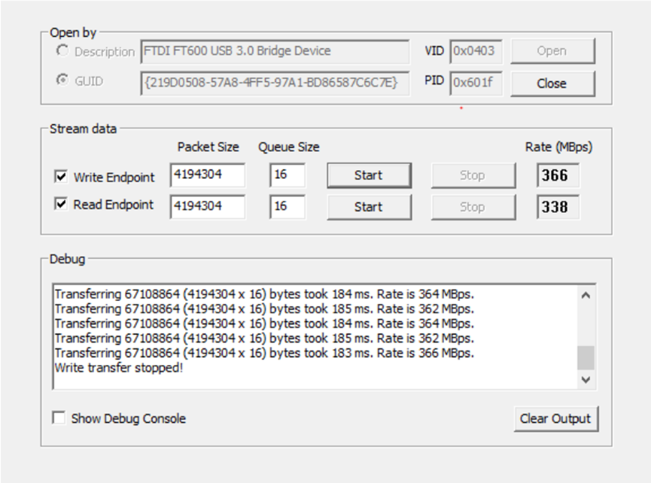Click the Close device button
The height and width of the screenshot is (483, 651).
point(552,84)
